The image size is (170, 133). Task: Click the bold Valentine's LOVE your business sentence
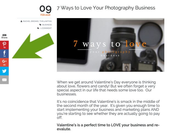pyautogui.click(x=108, y=127)
